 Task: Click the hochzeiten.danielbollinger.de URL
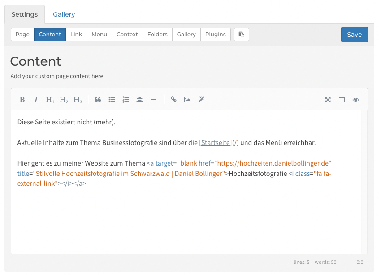click(x=273, y=163)
